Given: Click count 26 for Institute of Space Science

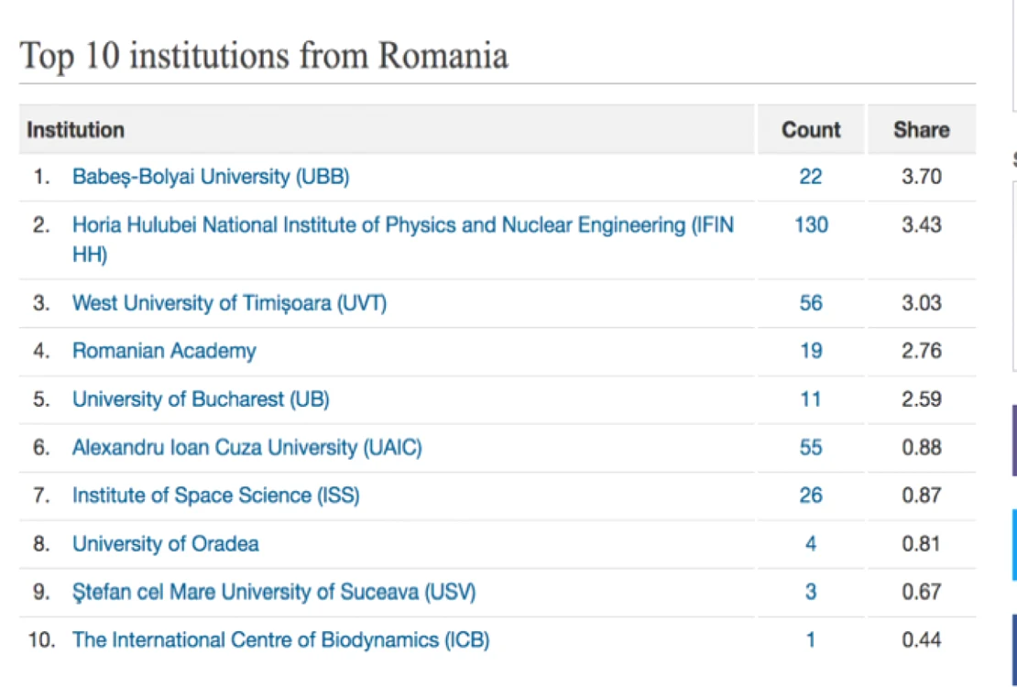Looking at the screenshot, I should (x=811, y=496).
